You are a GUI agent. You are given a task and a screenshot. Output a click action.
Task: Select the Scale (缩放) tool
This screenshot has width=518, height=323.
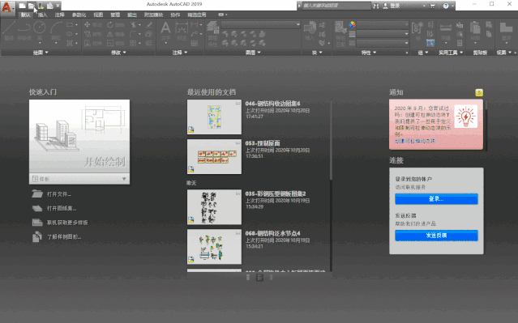click(x=116, y=43)
